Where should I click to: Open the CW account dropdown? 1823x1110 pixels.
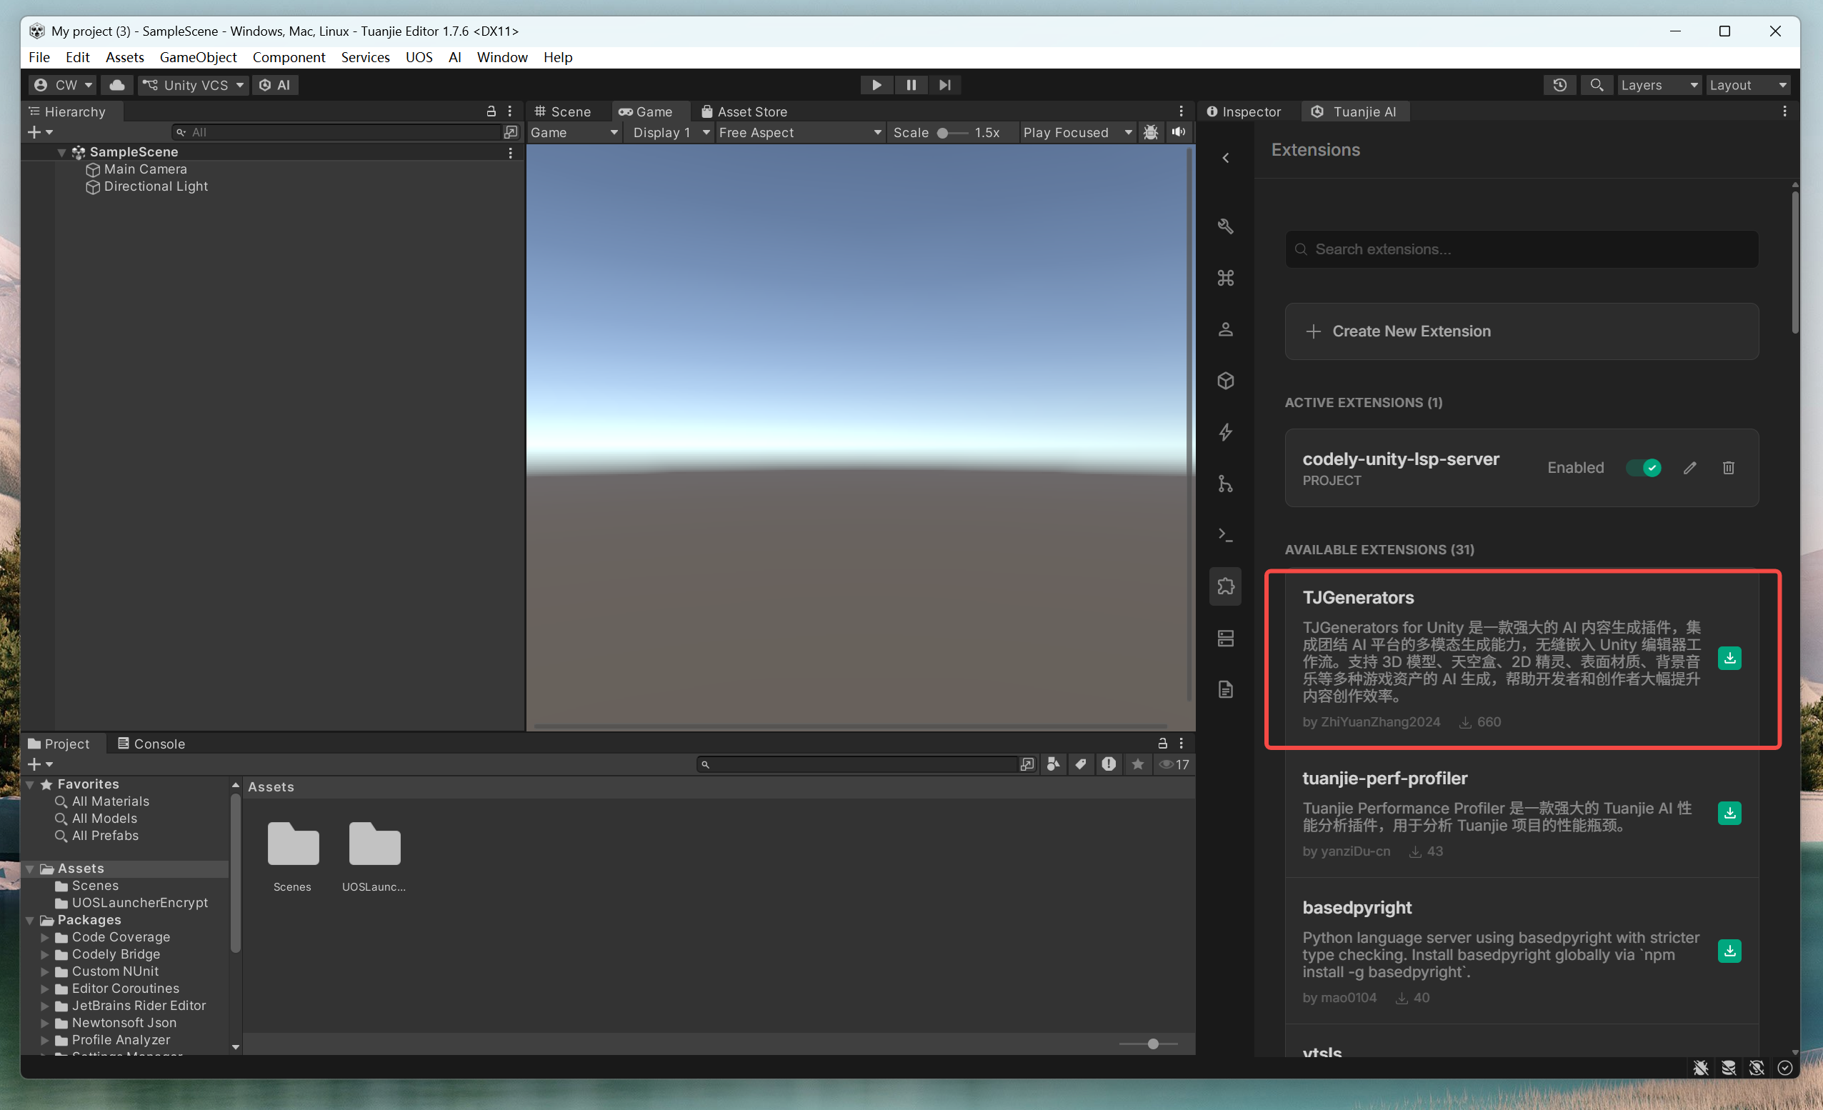[x=64, y=85]
